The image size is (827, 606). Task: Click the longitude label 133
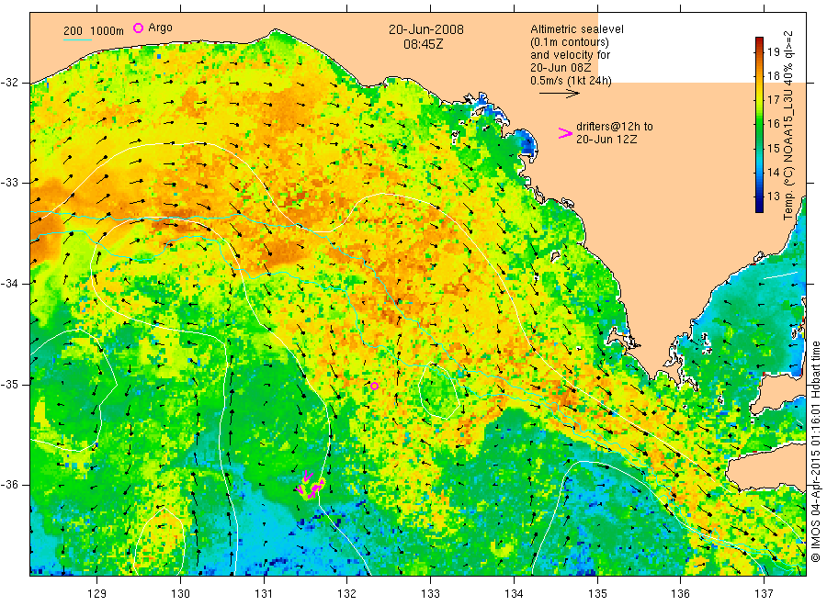430,593
